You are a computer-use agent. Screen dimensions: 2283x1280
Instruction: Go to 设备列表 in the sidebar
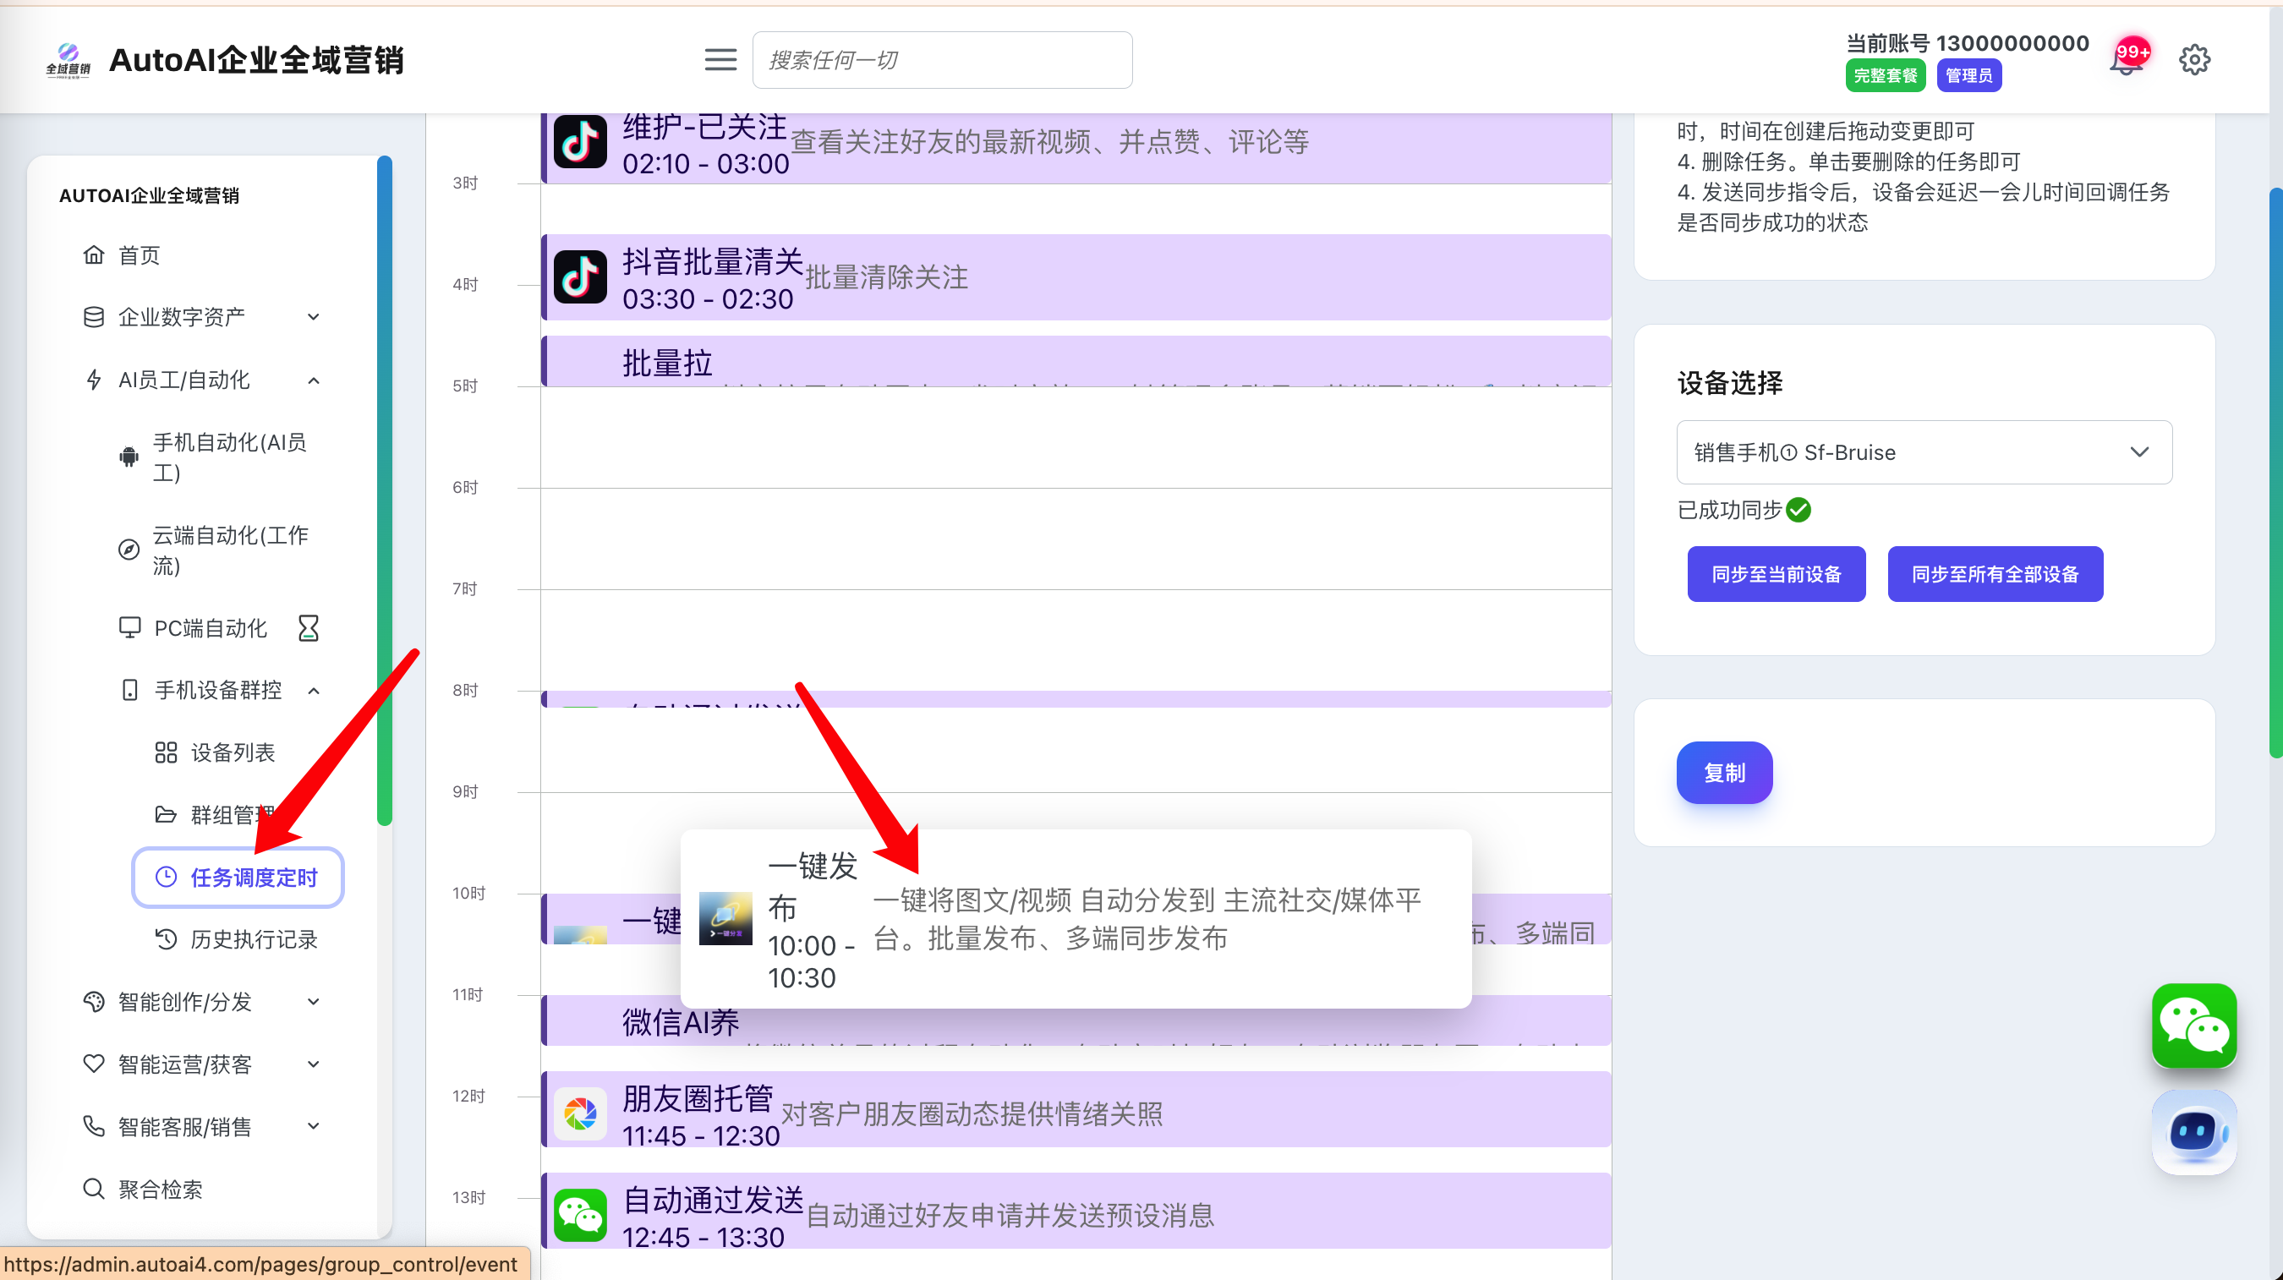233,752
